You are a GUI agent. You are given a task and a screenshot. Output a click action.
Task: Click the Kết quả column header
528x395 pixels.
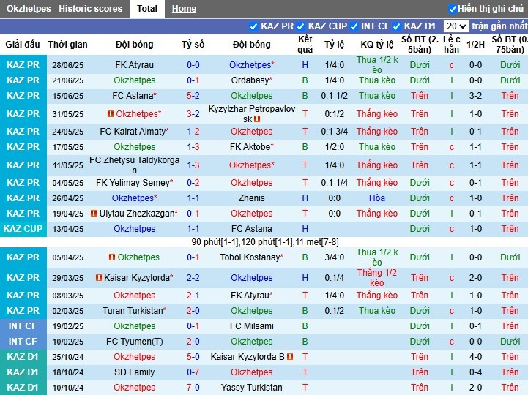point(305,45)
